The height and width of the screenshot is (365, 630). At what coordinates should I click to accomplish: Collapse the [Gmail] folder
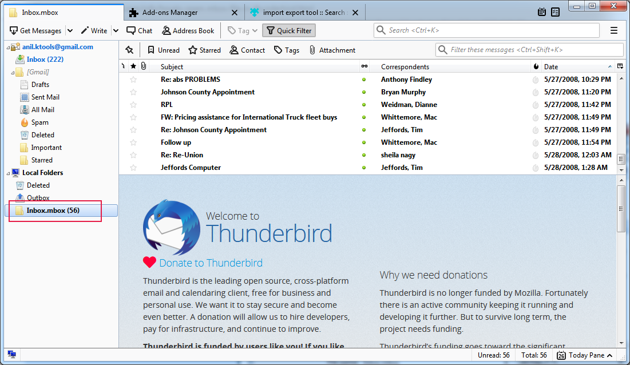[13, 73]
